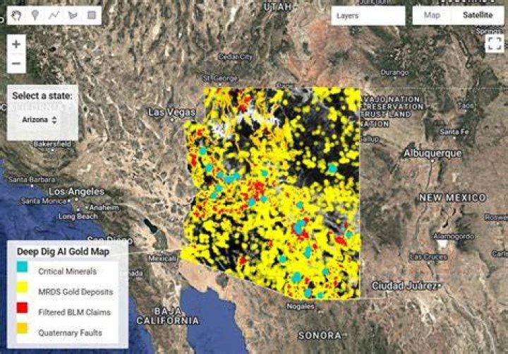Image resolution: width=508 pixels, height=354 pixels.
Task: Zoom out with the minus button
Action: pyautogui.click(x=16, y=64)
